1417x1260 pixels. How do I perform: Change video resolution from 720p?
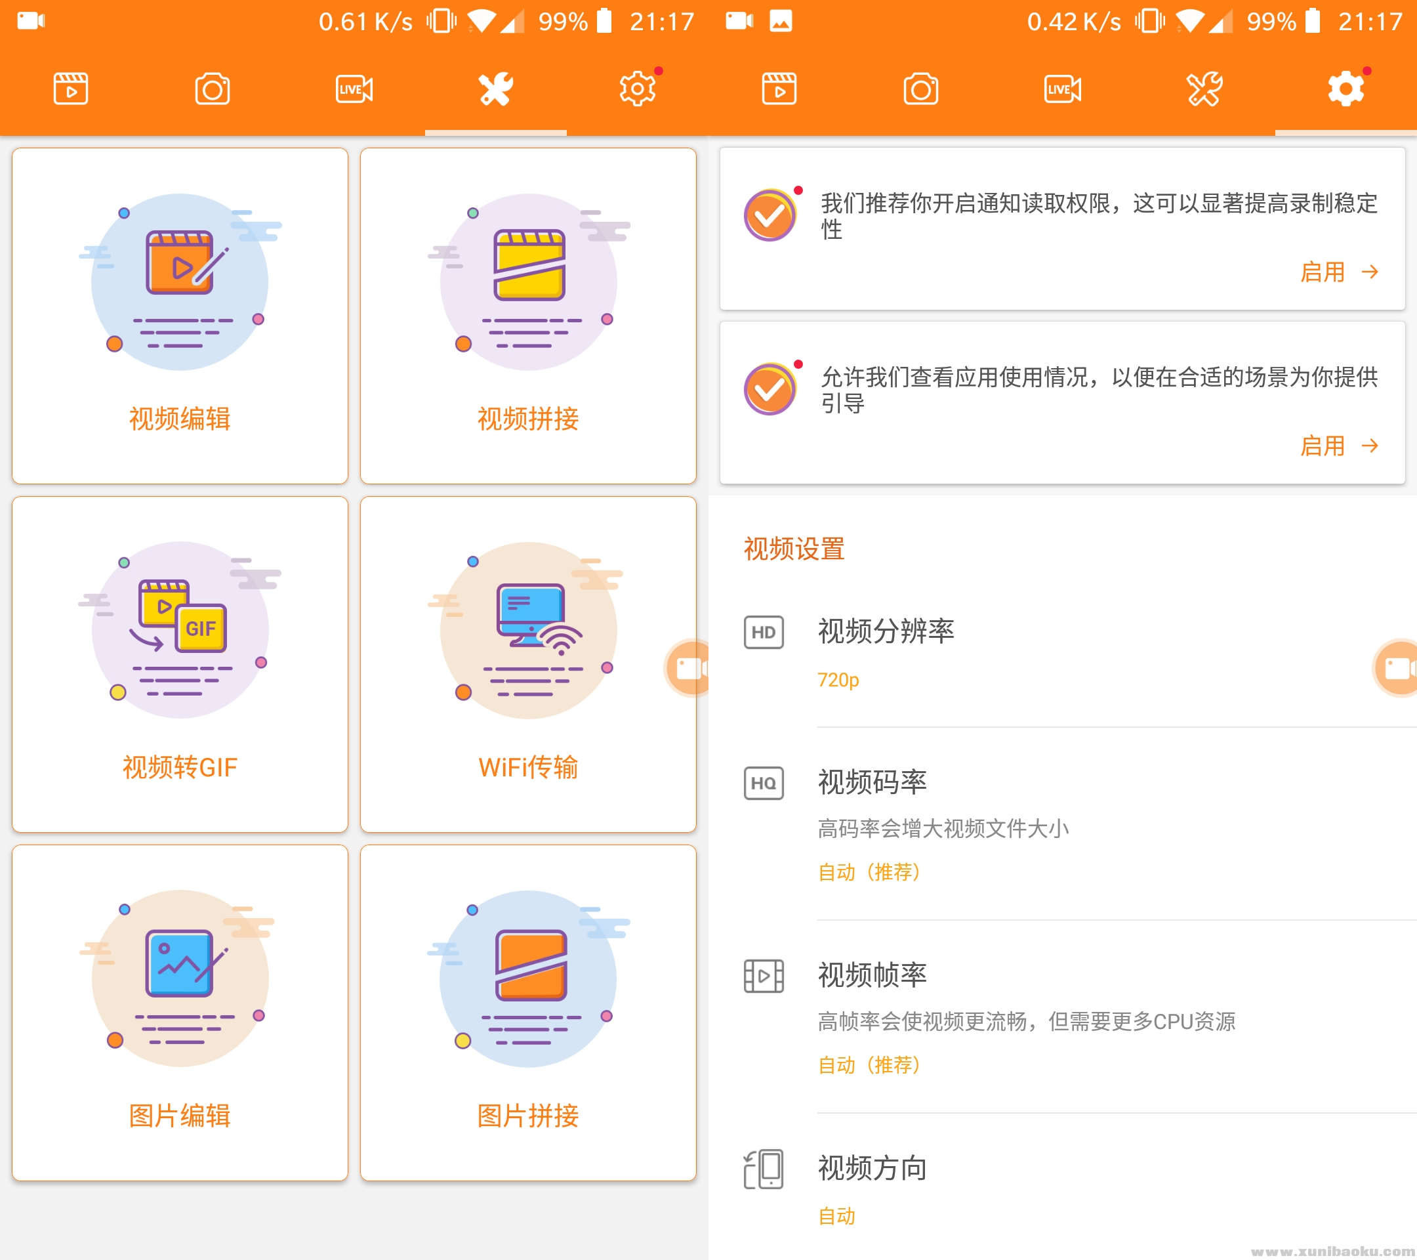click(x=838, y=680)
